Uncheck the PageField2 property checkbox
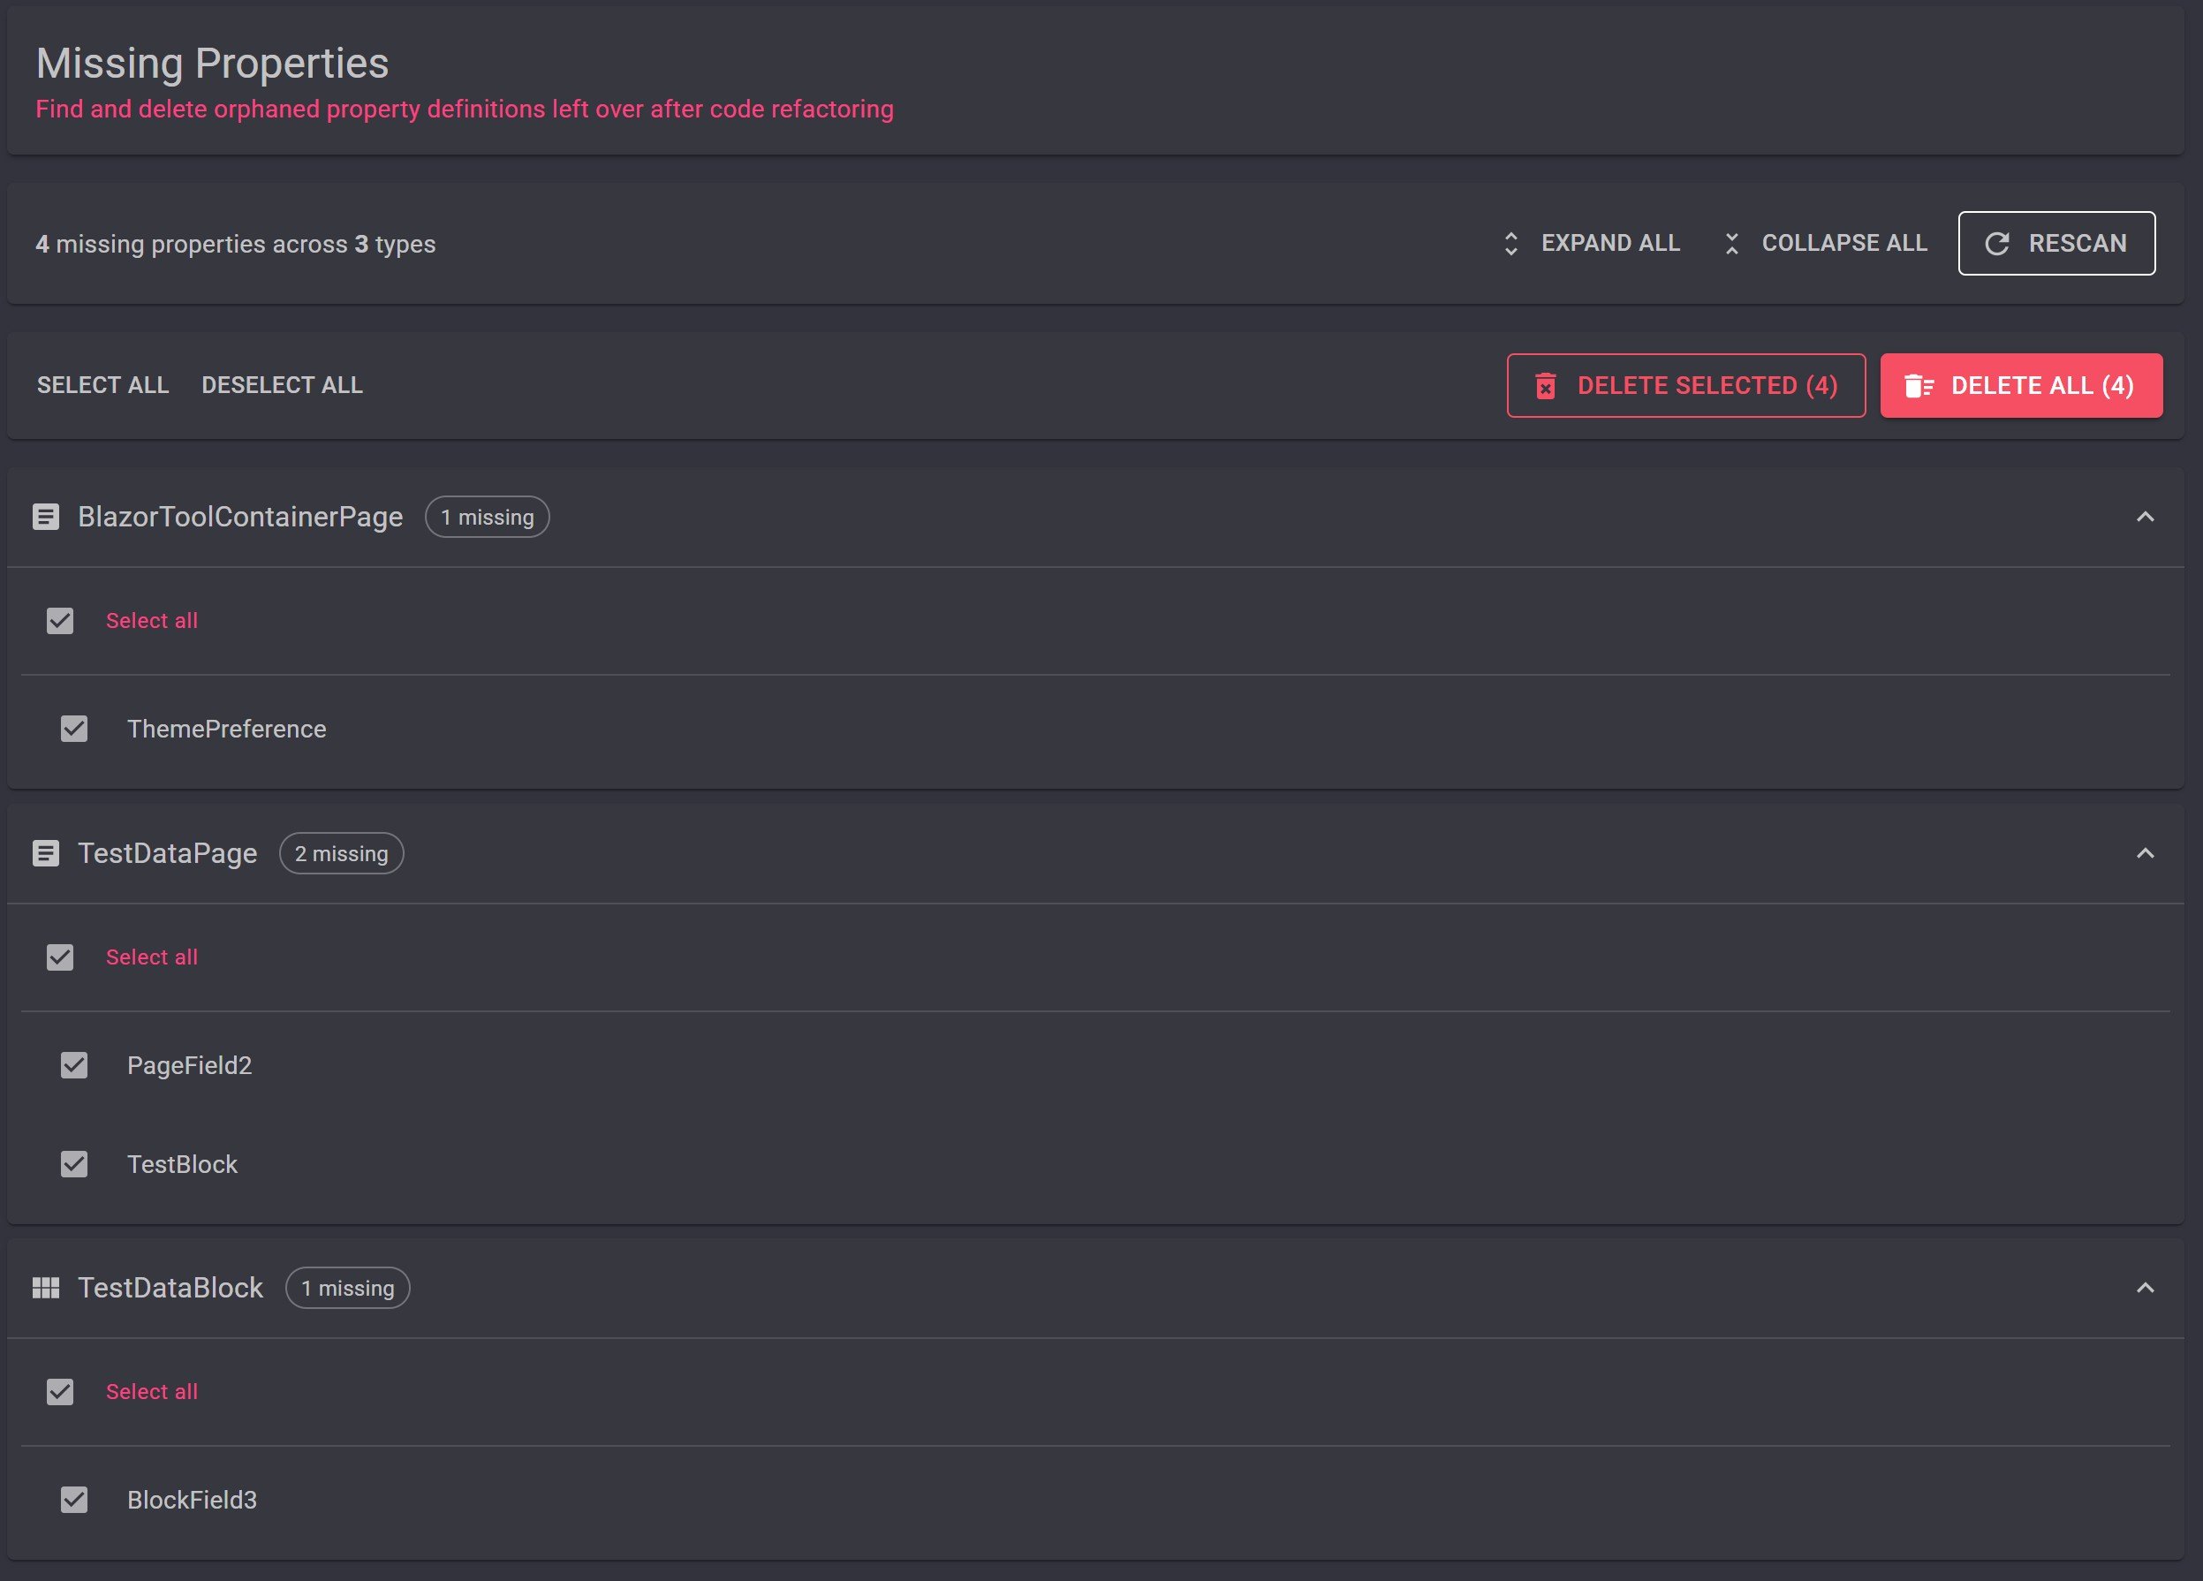The image size is (2203, 1581). pos(74,1065)
